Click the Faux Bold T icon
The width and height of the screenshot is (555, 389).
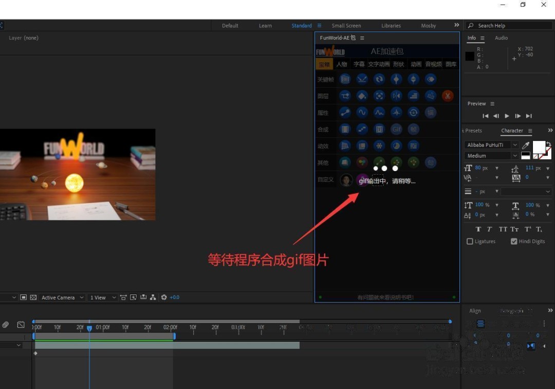[x=478, y=229]
